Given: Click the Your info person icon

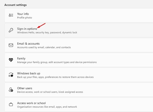Looking at the screenshot, I should (11, 15).
